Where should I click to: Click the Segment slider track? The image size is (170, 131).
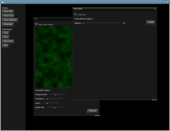[x=101, y=23]
